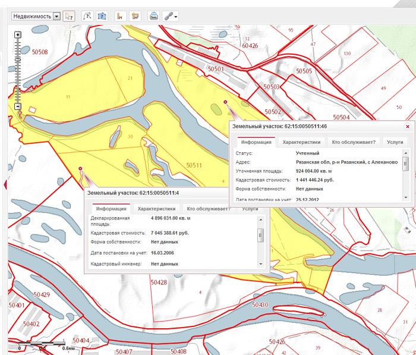Viewport: 416px width, 355px height.
Task: Open Услуги tab in parcel :46 popup
Action: pyautogui.click(x=395, y=142)
